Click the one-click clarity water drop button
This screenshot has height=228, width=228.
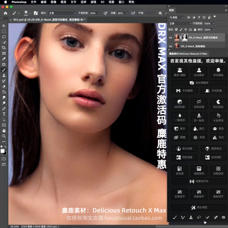[x=180, y=117]
